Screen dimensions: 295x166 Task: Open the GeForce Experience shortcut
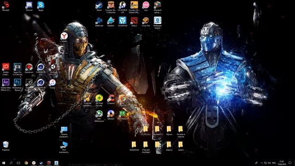click(29, 85)
